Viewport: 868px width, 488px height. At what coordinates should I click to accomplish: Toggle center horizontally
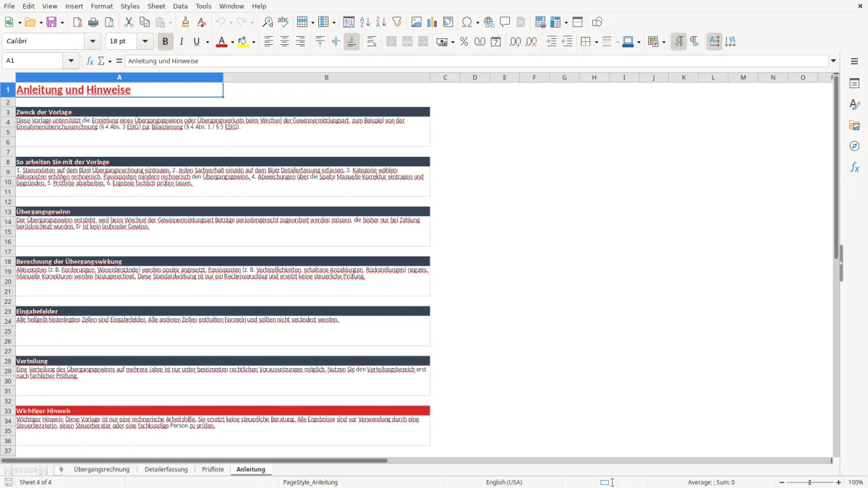click(x=284, y=42)
